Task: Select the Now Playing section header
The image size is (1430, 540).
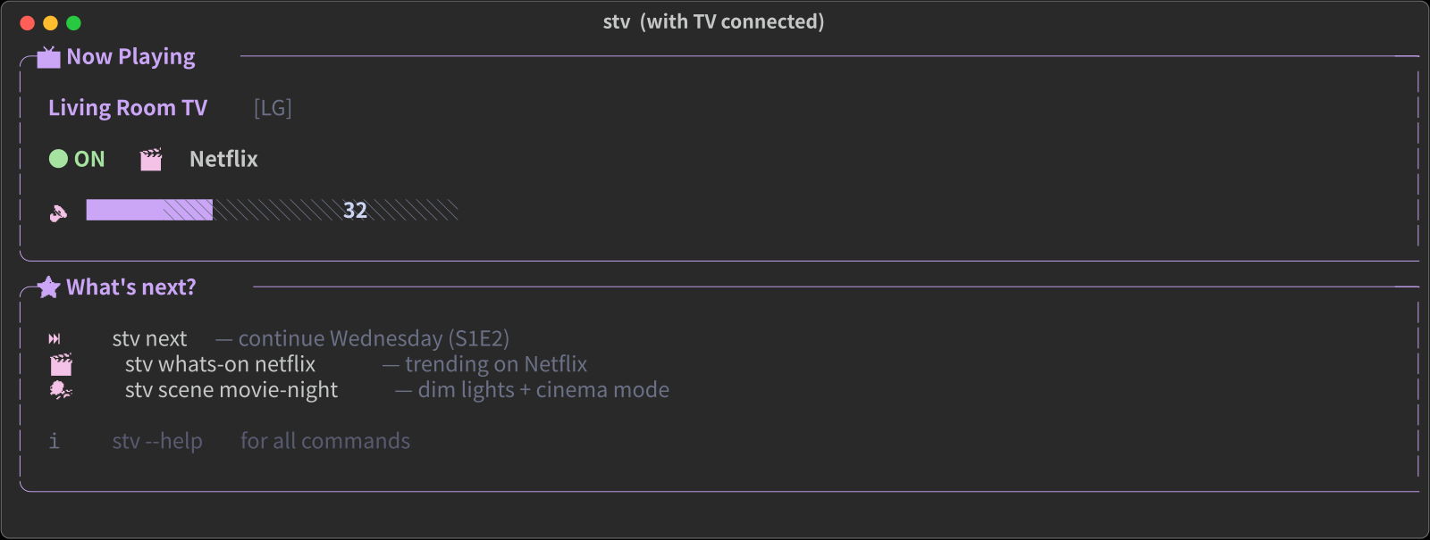Action: tap(130, 55)
